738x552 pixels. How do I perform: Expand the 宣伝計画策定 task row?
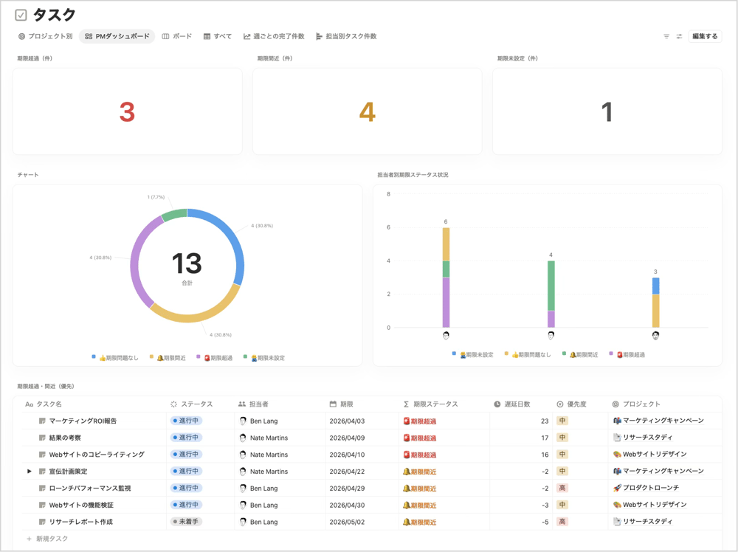click(x=29, y=472)
